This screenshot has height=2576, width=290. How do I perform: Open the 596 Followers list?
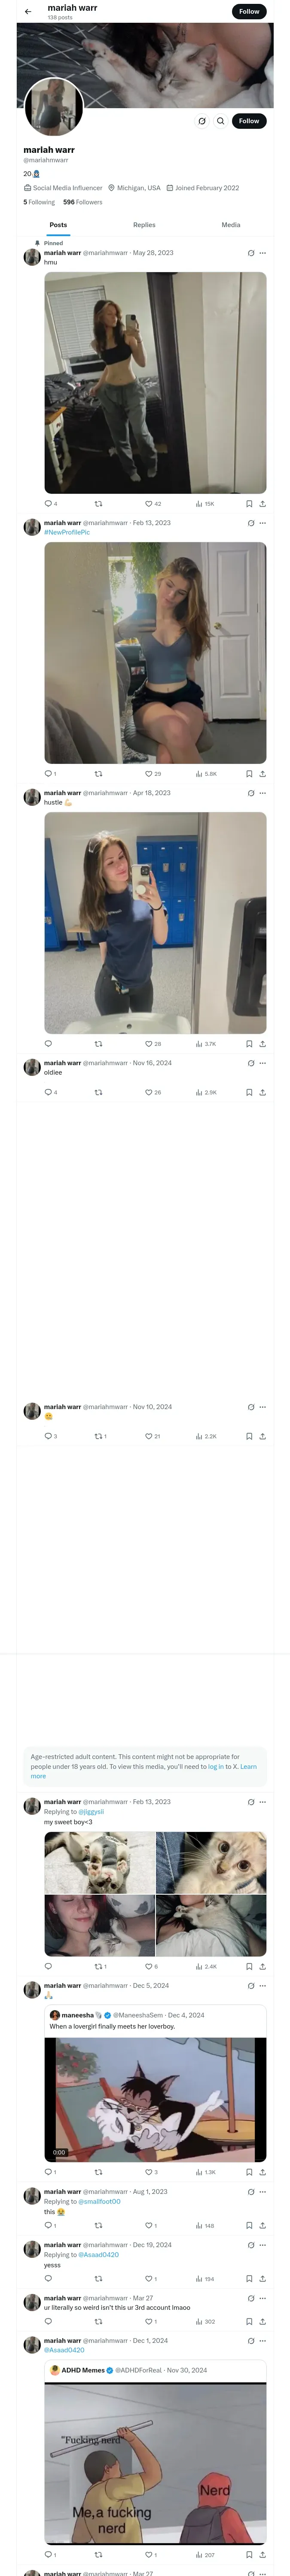click(83, 202)
